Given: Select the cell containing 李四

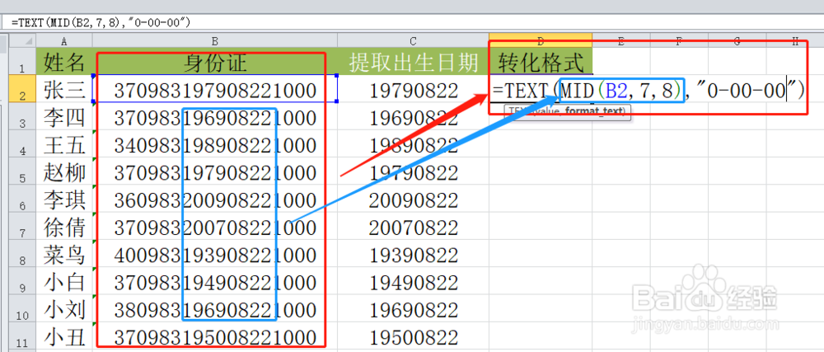Looking at the screenshot, I should click(64, 116).
